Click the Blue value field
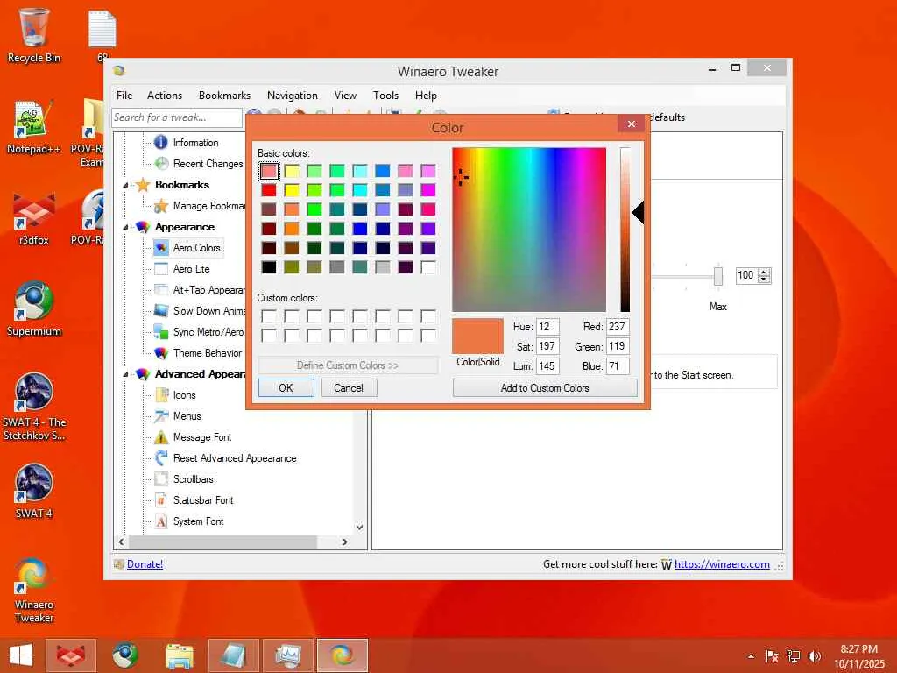The width and height of the screenshot is (897, 673). point(618,365)
